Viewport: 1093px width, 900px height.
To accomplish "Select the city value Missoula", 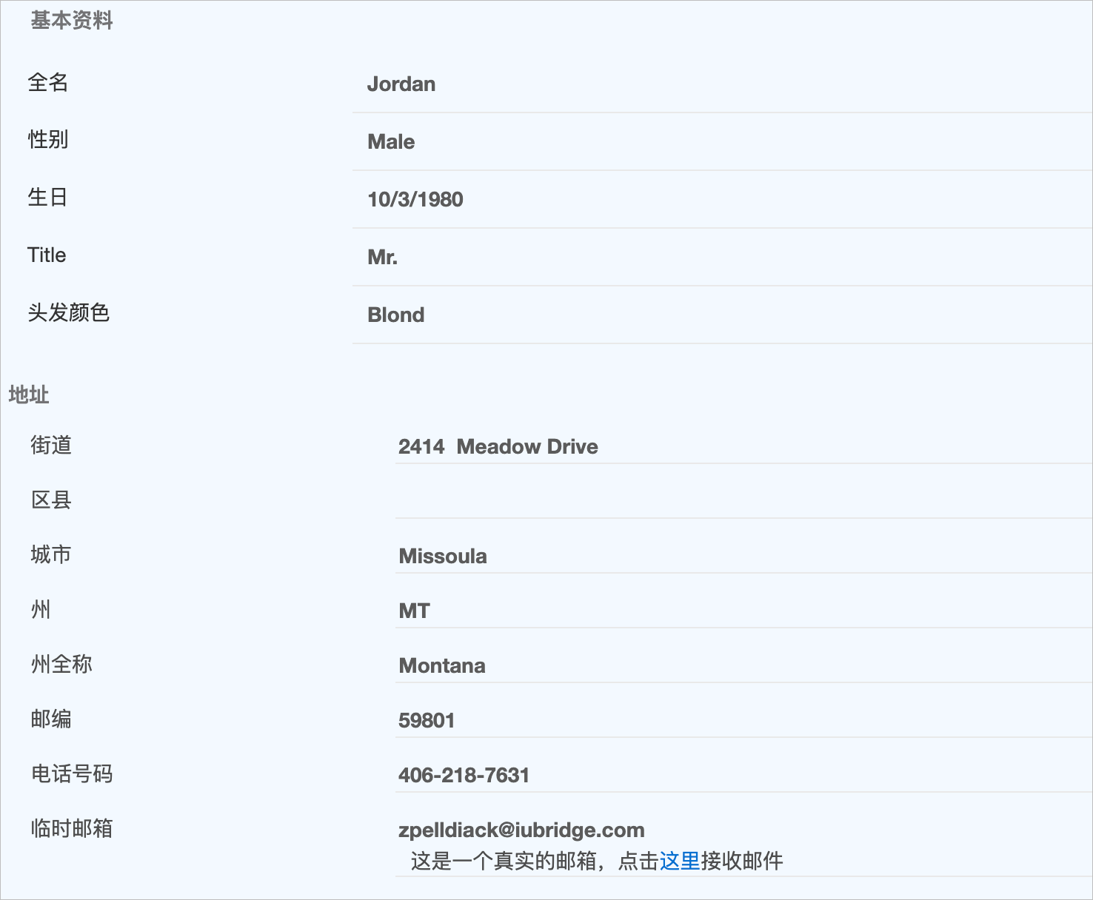I will pos(443,557).
